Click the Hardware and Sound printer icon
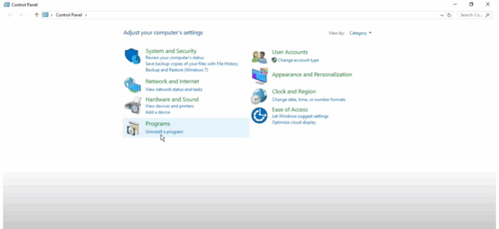The width and height of the screenshot is (499, 229). [x=132, y=105]
